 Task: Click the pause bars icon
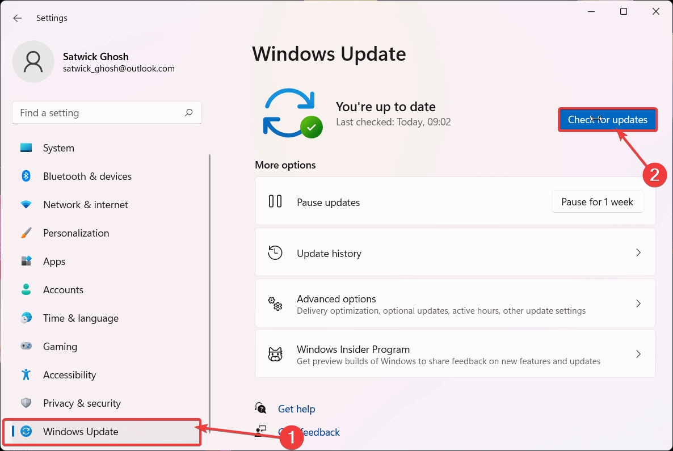coord(275,201)
